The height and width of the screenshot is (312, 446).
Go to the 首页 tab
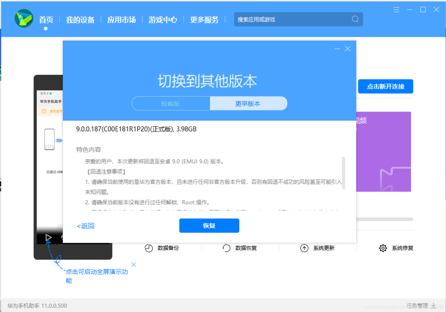tap(46, 20)
